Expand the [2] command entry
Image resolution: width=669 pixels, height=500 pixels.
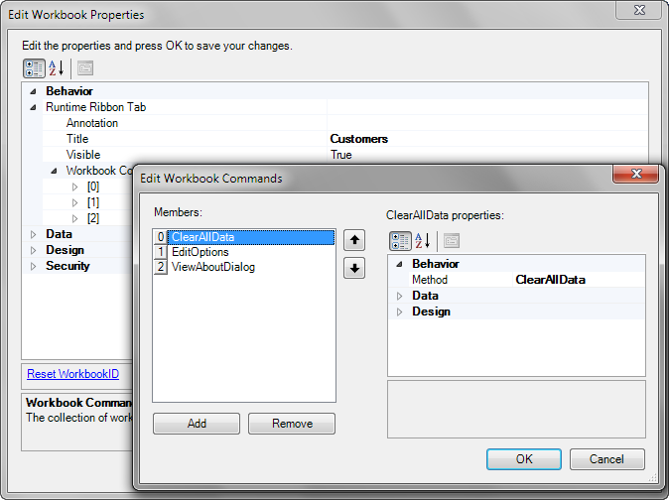75,218
